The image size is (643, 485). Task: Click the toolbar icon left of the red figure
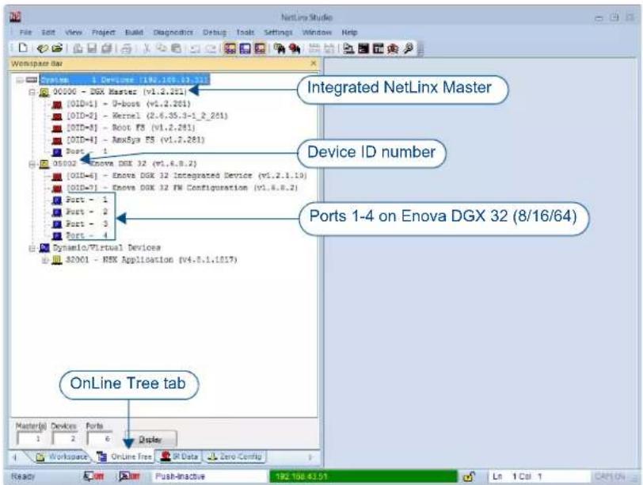(x=378, y=49)
